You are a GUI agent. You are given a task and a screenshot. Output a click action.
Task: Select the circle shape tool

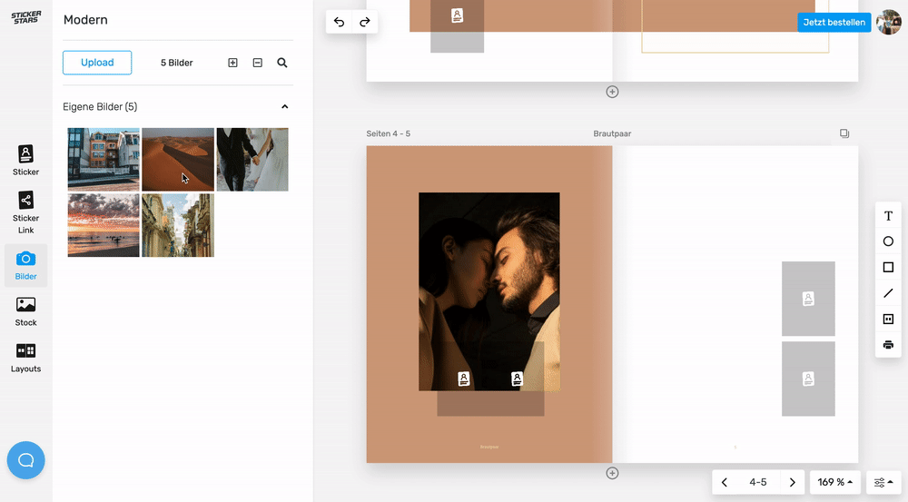click(x=888, y=241)
